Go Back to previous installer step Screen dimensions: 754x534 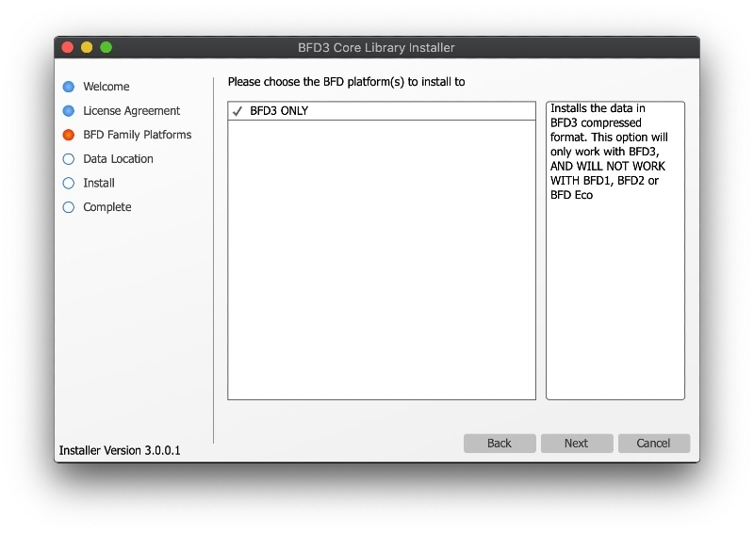[x=500, y=444]
